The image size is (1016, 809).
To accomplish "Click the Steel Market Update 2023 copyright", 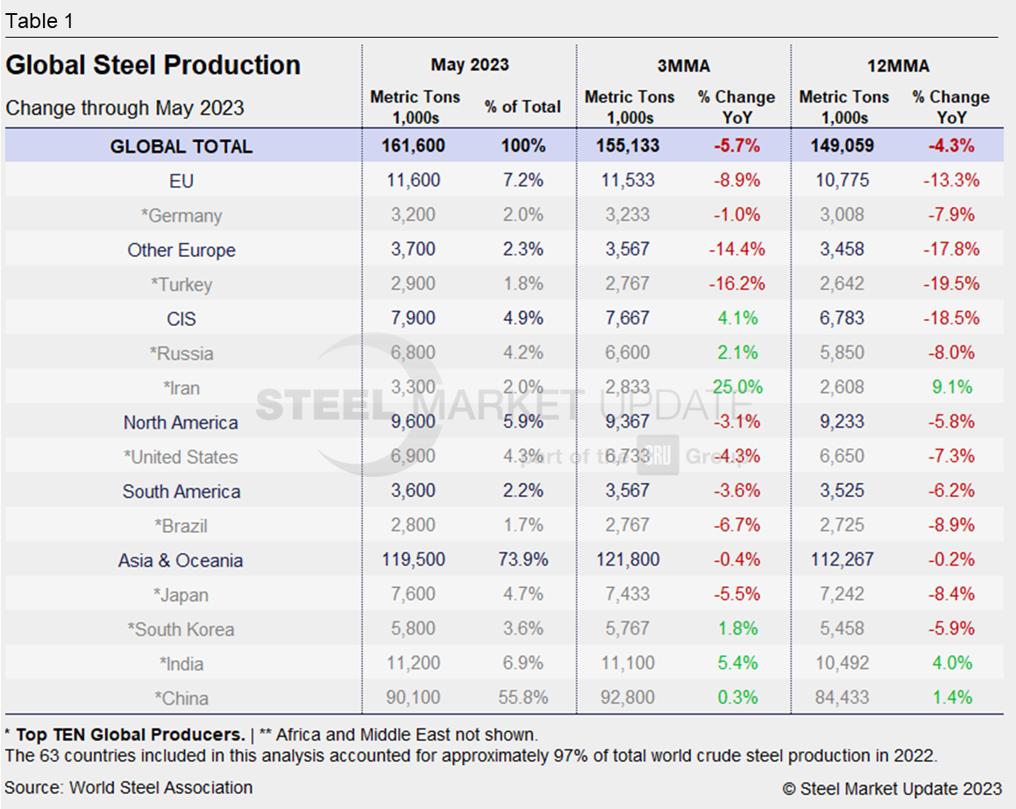I will (892, 789).
